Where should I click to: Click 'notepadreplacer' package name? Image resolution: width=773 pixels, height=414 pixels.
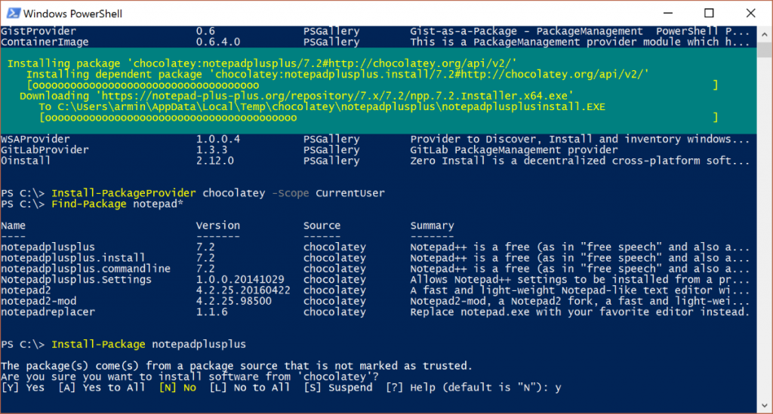click(48, 311)
